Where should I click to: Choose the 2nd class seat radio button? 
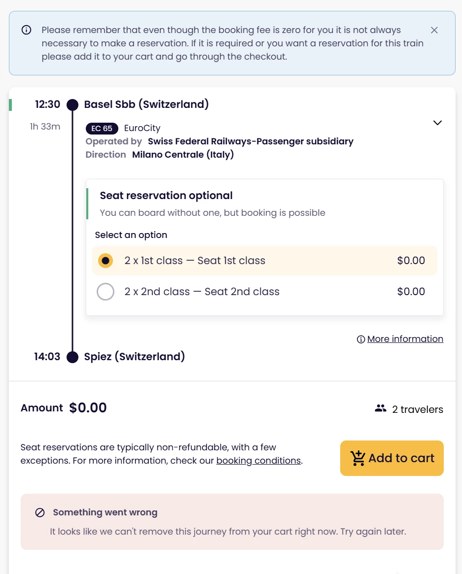tap(106, 292)
